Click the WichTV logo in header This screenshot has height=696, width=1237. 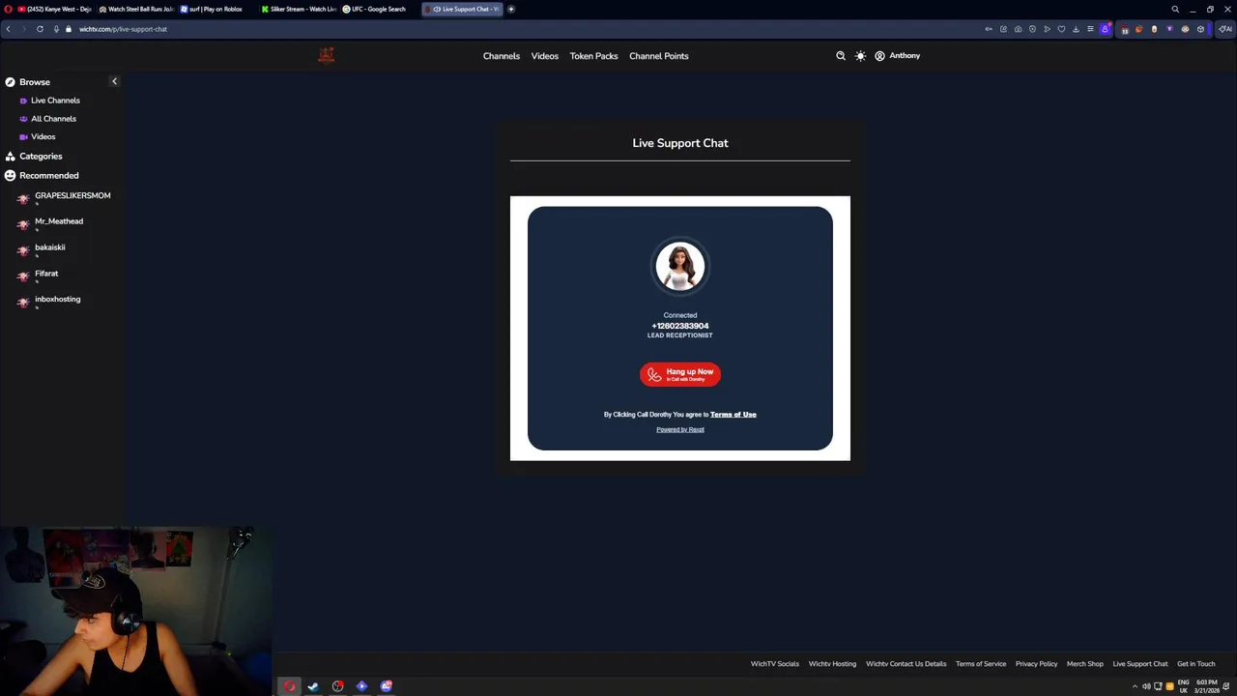pos(326,55)
